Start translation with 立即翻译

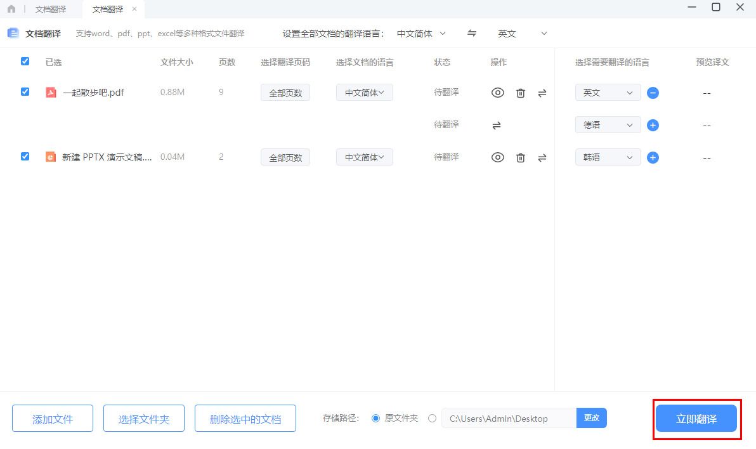tap(696, 419)
